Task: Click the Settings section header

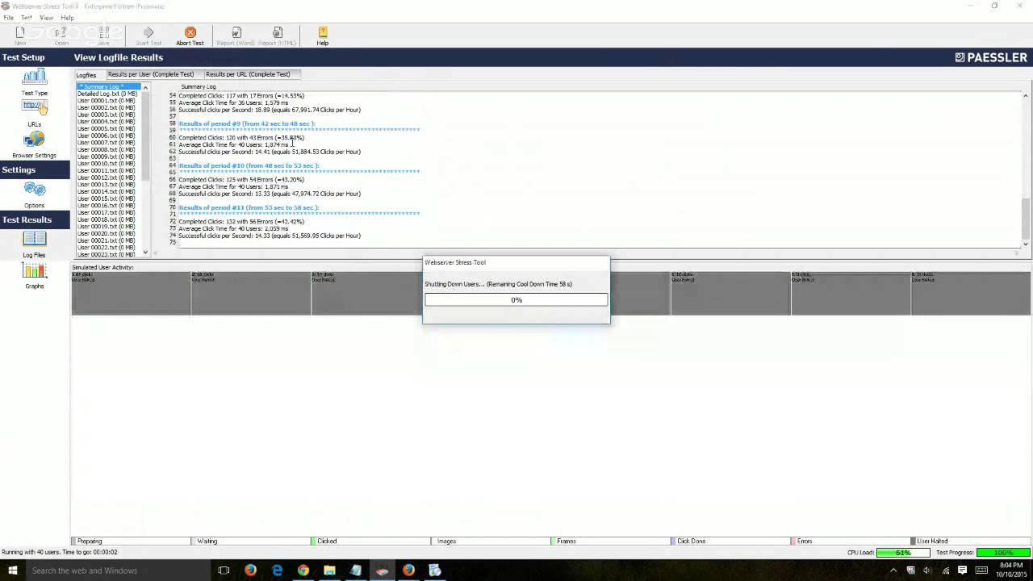Action: point(35,170)
